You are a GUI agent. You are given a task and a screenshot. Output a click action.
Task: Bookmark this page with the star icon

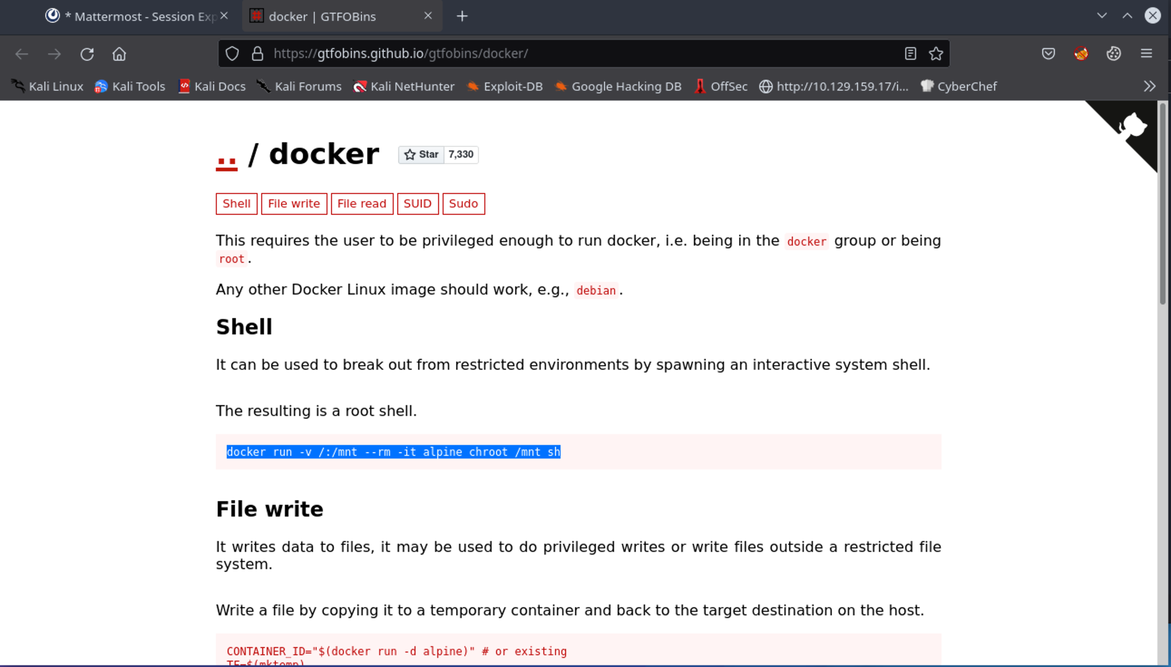pyautogui.click(x=936, y=53)
